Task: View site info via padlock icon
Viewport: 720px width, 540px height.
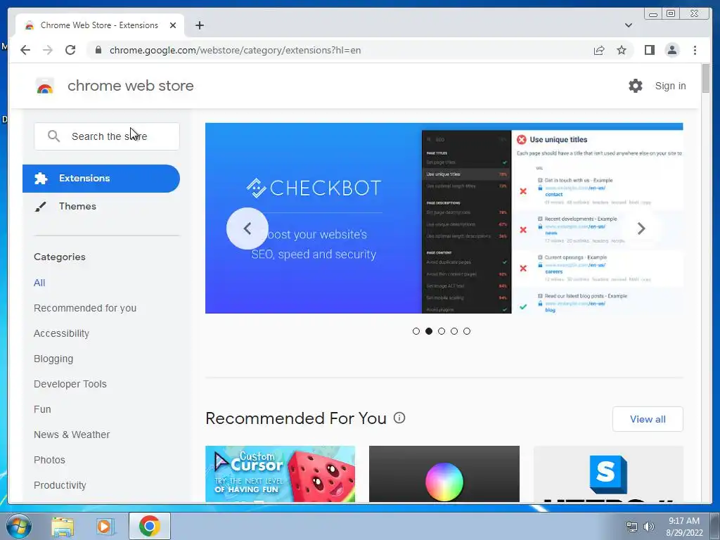Action: click(98, 50)
